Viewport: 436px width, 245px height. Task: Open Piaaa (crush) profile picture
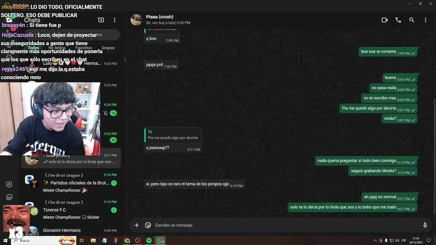coord(136,20)
